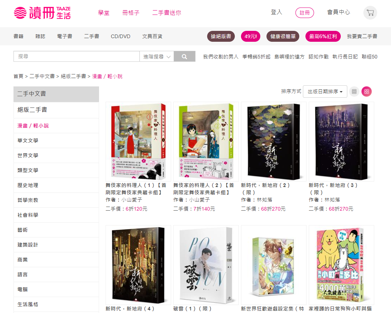This screenshot has width=391, height=313.
Task: Select 歷史地理 category in sidebar
Action: [x=56, y=185]
